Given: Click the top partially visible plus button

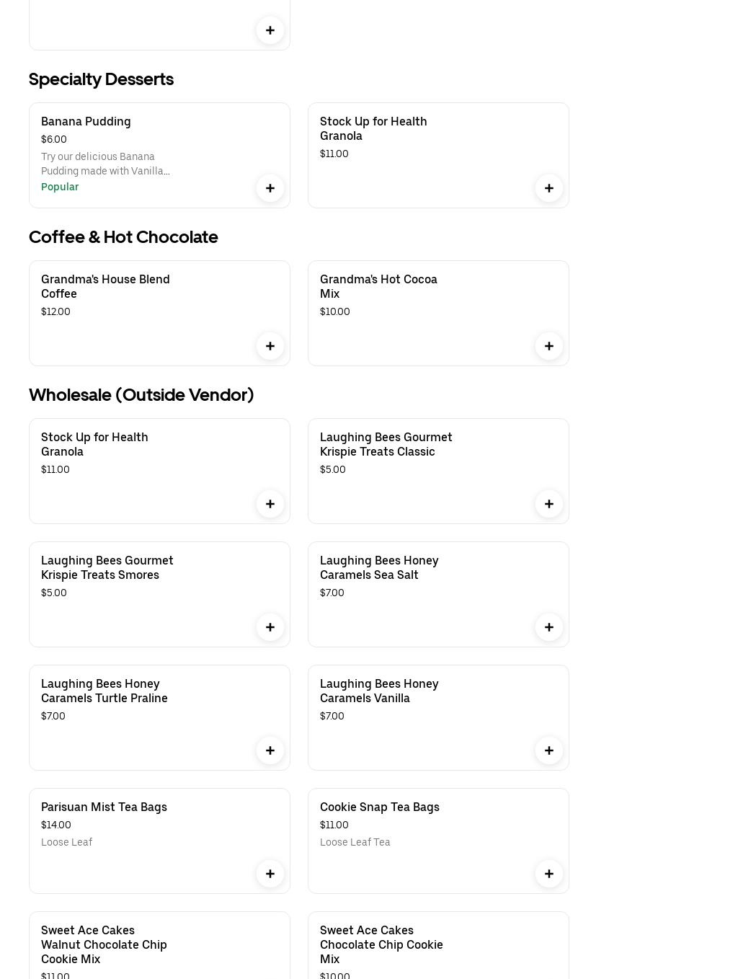Looking at the screenshot, I should tap(270, 30).
